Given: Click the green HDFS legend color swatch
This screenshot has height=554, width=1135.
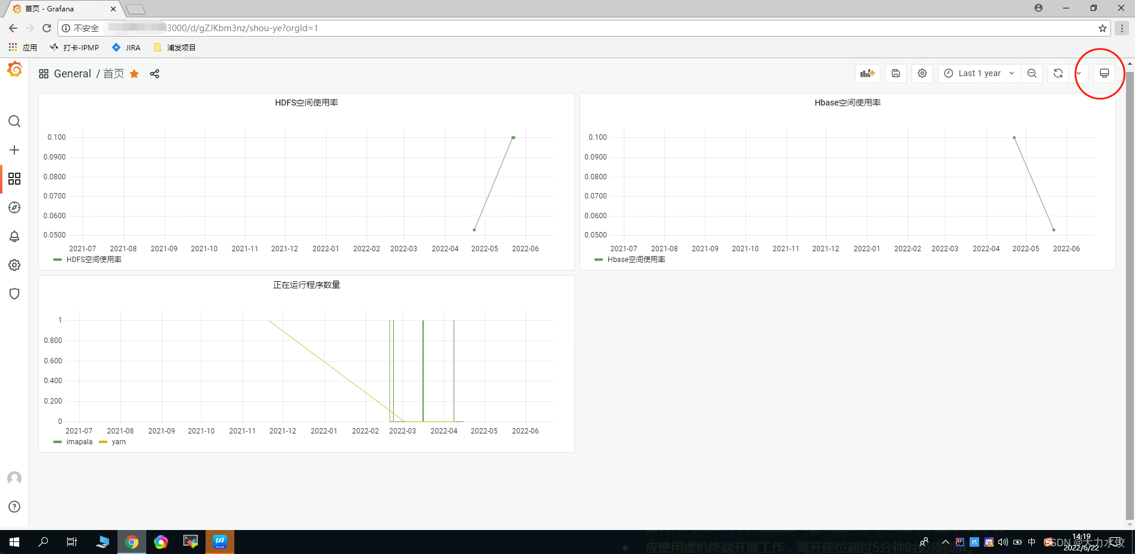Looking at the screenshot, I should click(57, 260).
